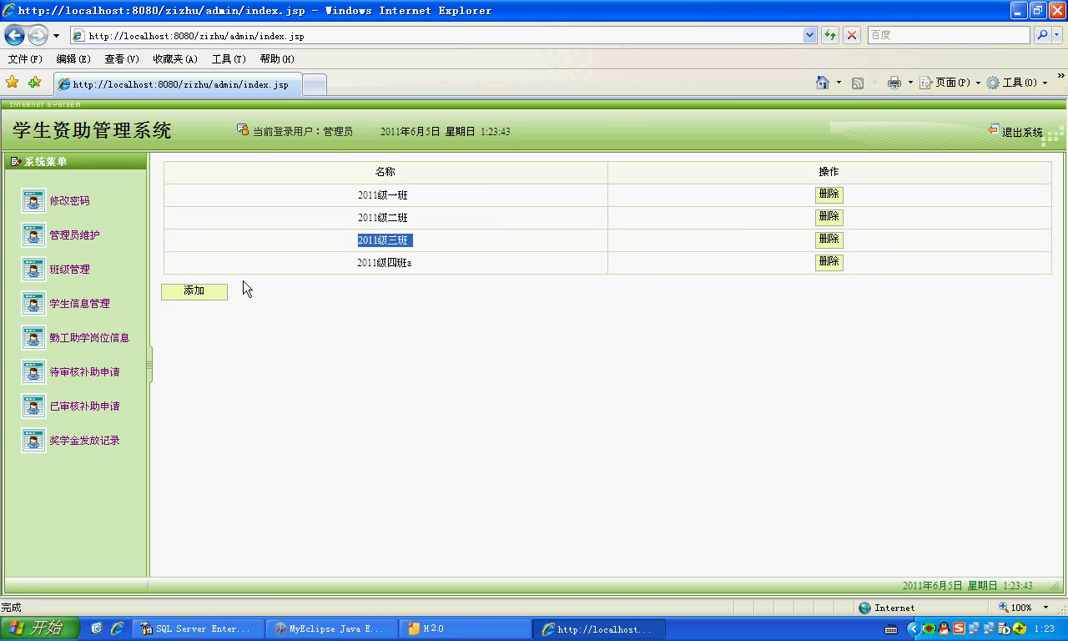Delete the 2011级一班 class row
This screenshot has width=1068, height=641.
pyautogui.click(x=829, y=194)
